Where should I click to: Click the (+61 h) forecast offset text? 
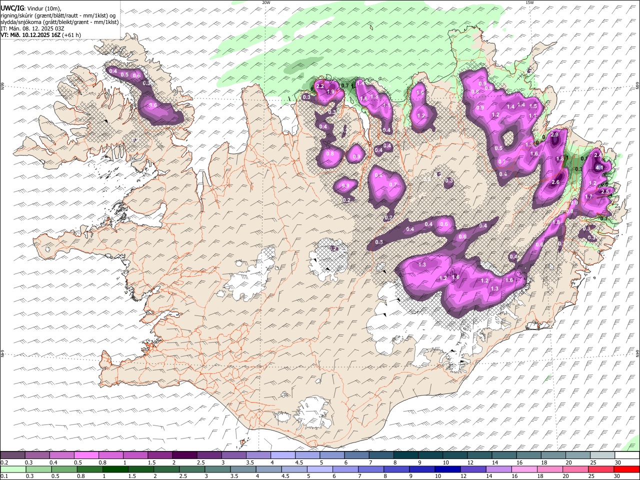coord(71,35)
